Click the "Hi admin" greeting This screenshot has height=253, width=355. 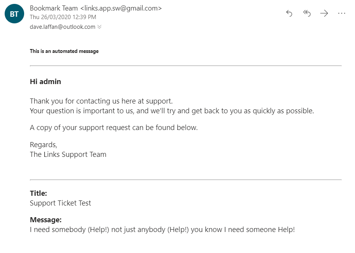click(x=45, y=82)
